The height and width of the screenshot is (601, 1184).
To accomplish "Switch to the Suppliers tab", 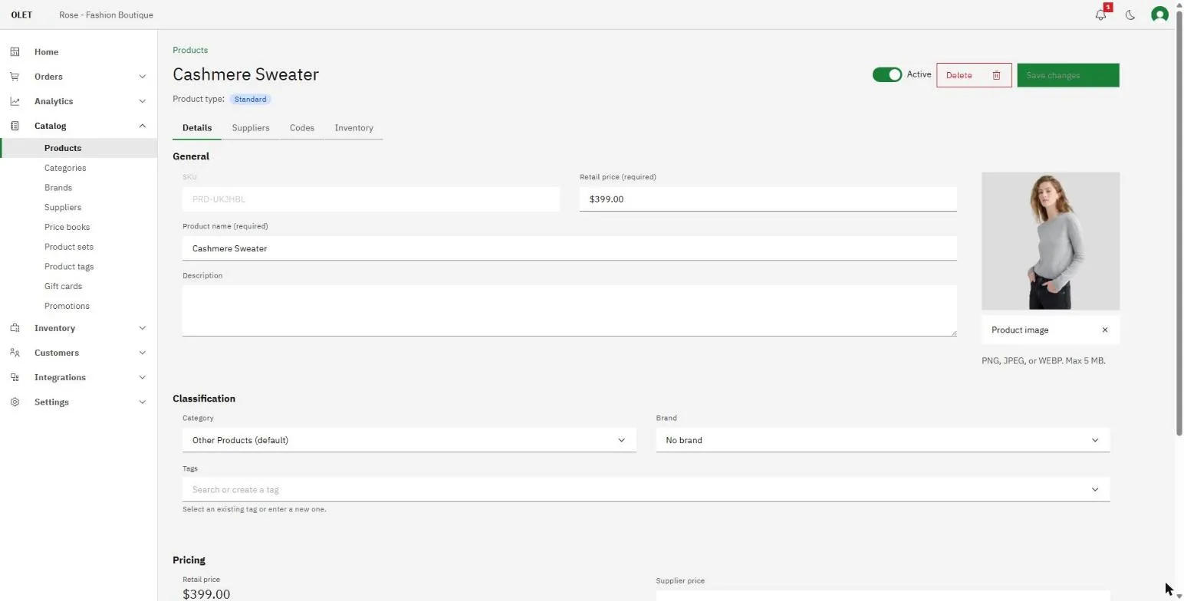I will pos(251,128).
